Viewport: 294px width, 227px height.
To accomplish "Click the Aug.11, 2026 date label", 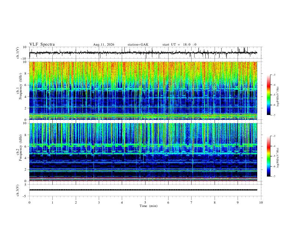I will pos(104,45).
